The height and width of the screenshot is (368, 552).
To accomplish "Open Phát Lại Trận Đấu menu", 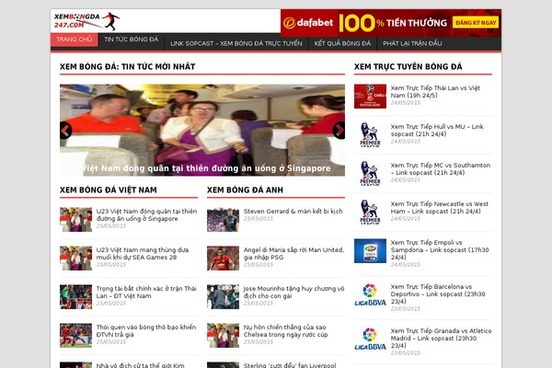I will tap(412, 43).
